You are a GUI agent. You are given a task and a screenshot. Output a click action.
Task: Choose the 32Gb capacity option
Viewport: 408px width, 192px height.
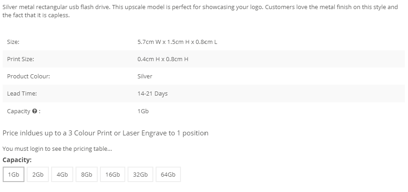click(x=140, y=174)
